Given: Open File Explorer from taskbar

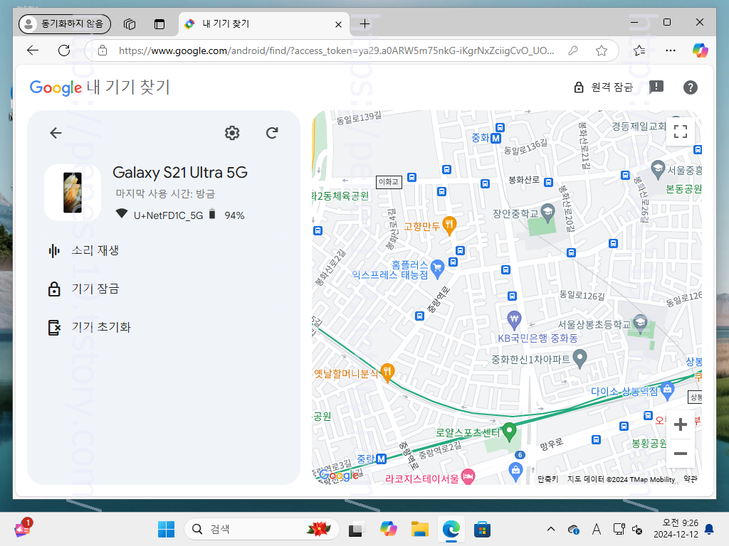Looking at the screenshot, I should click(x=420, y=529).
